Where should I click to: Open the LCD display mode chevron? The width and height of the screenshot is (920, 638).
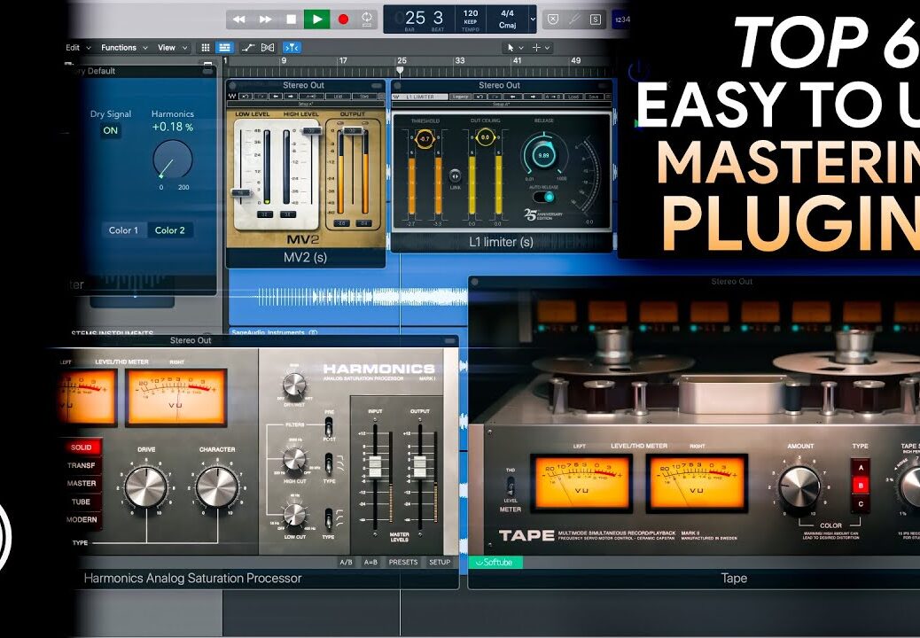(532, 19)
